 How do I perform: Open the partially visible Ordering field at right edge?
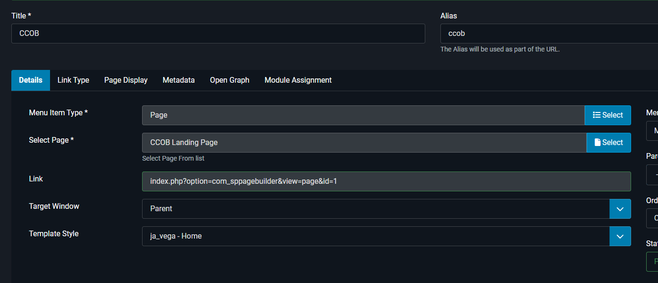[652, 218]
